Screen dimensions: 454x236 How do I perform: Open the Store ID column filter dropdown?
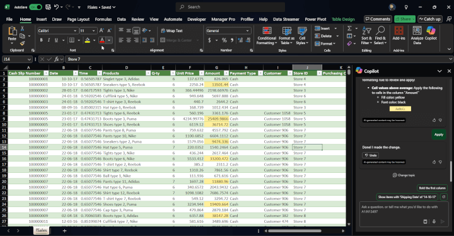tap(319, 73)
